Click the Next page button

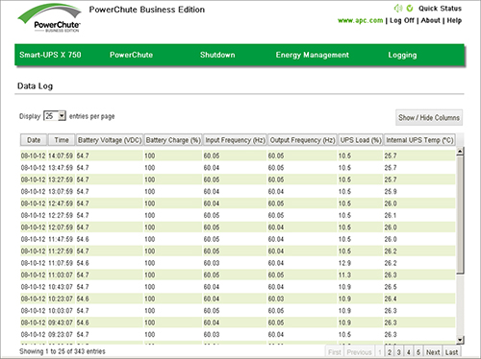[433, 352]
